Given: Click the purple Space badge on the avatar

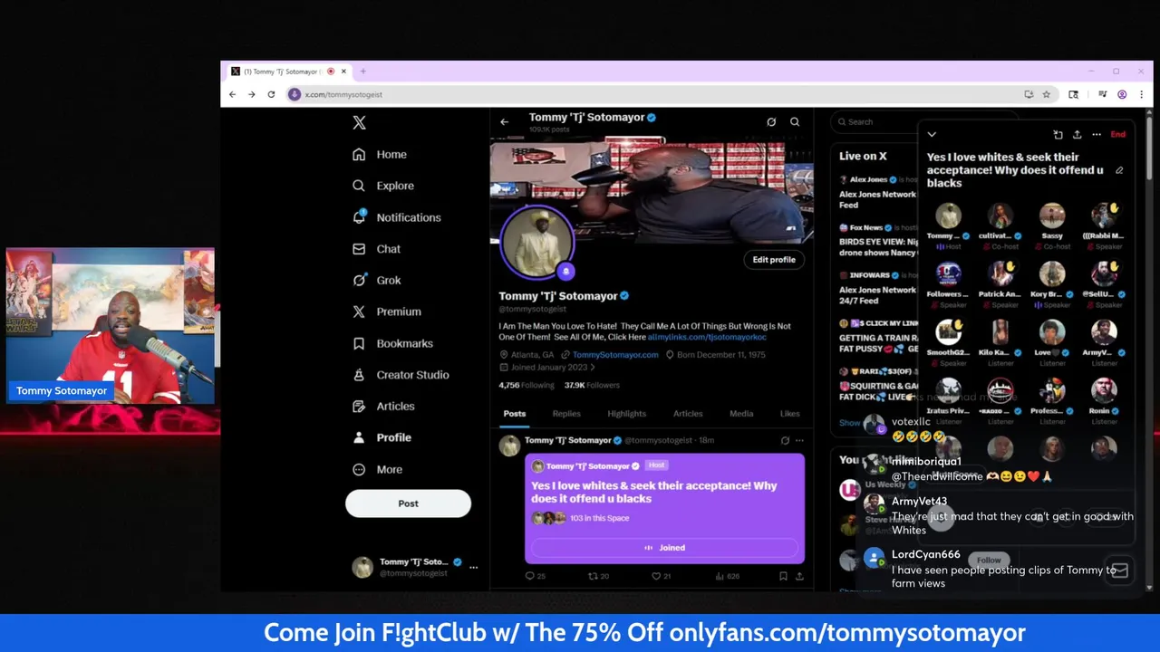Looking at the screenshot, I should pos(566,271).
